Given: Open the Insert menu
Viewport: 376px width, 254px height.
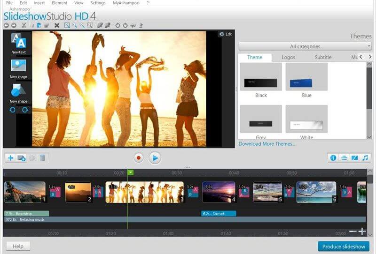Looking at the screenshot, I should click(x=39, y=3).
